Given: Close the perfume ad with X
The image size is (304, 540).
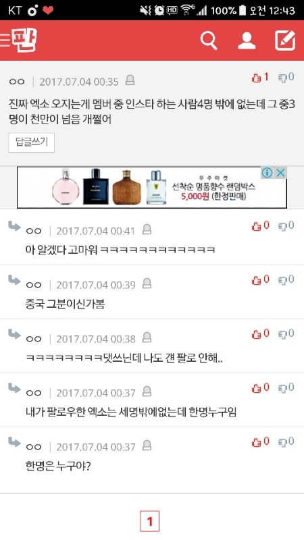Looking at the screenshot, I should coord(281,173).
